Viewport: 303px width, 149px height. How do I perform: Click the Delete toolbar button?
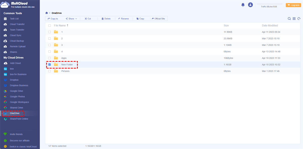click(106, 19)
